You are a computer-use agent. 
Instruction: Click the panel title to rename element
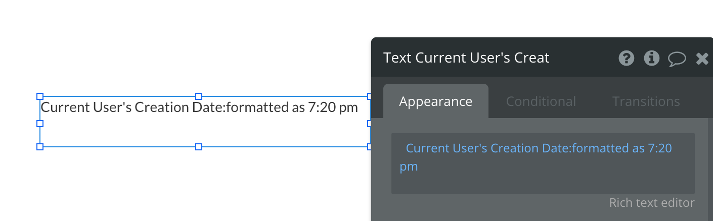(466, 58)
